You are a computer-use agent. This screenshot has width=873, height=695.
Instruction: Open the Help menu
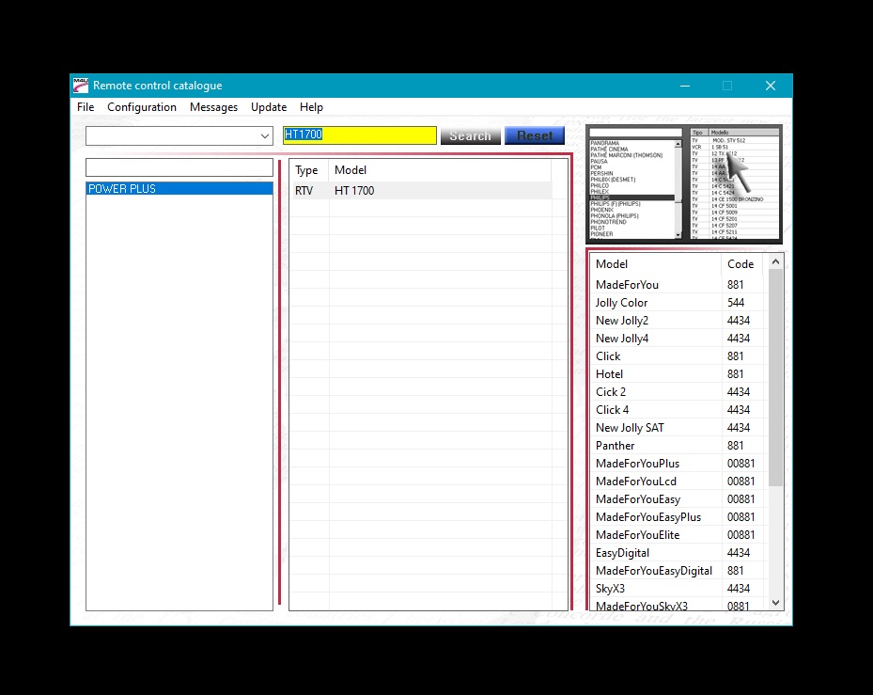click(311, 107)
